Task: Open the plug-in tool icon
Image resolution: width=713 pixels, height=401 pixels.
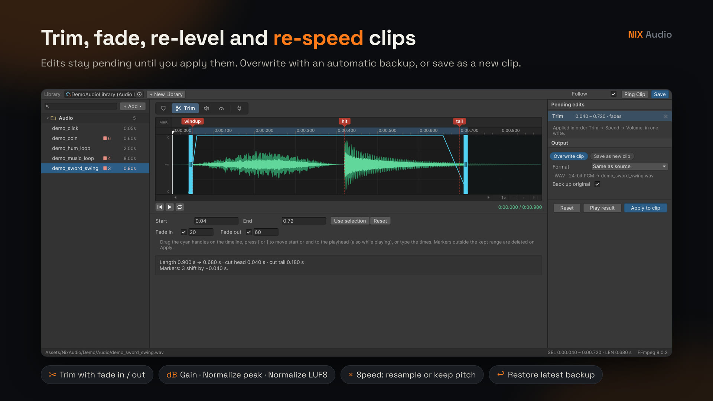Action: tap(240, 108)
